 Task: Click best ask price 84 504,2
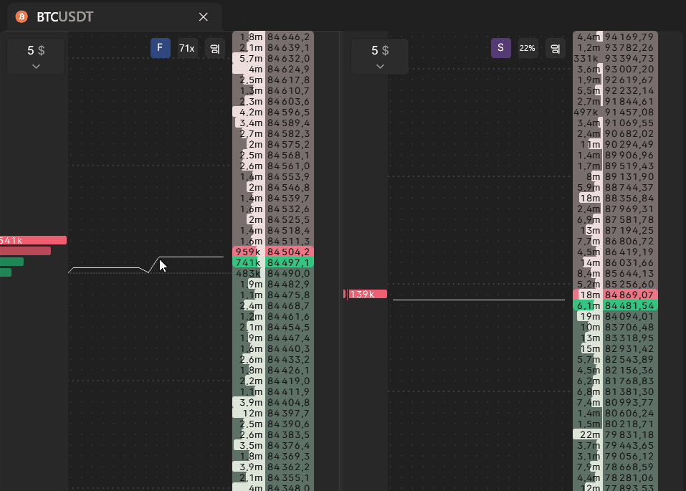click(x=289, y=252)
